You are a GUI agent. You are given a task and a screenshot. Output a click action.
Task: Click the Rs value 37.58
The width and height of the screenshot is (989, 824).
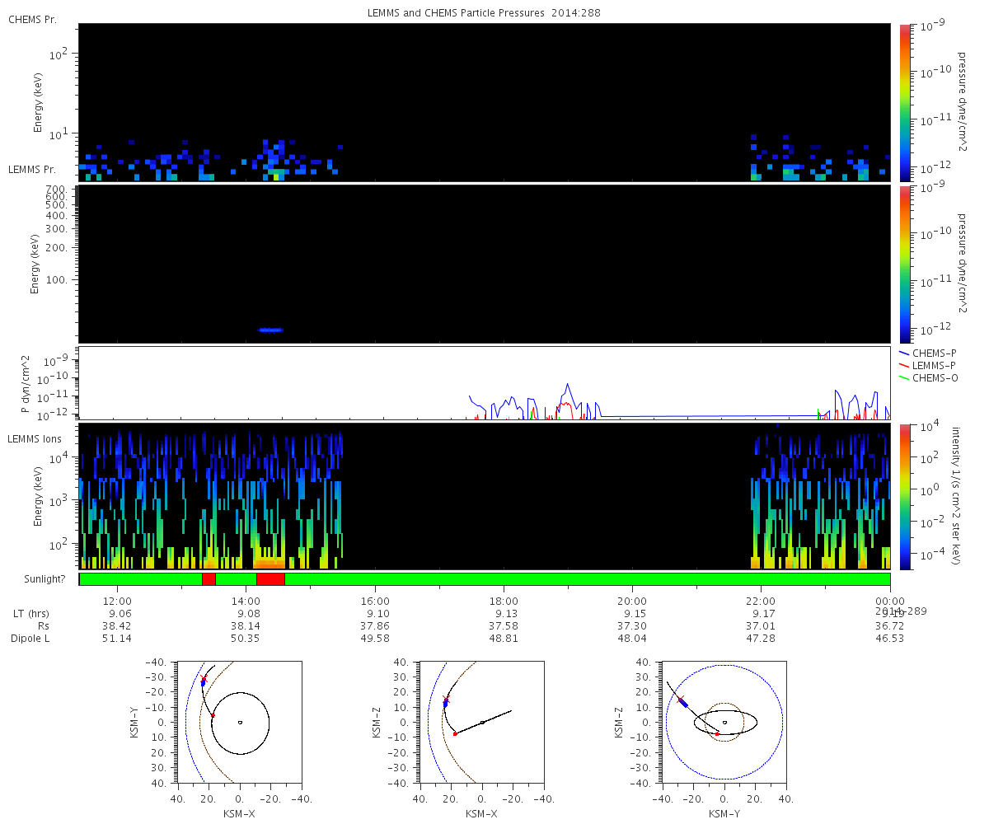503,625
